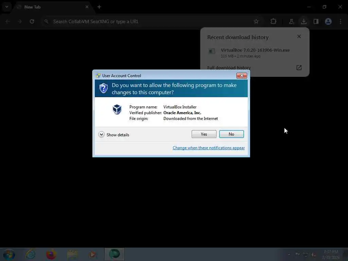The image size is (348, 261).
Task: Open Full download history link
Action: [x=229, y=68]
